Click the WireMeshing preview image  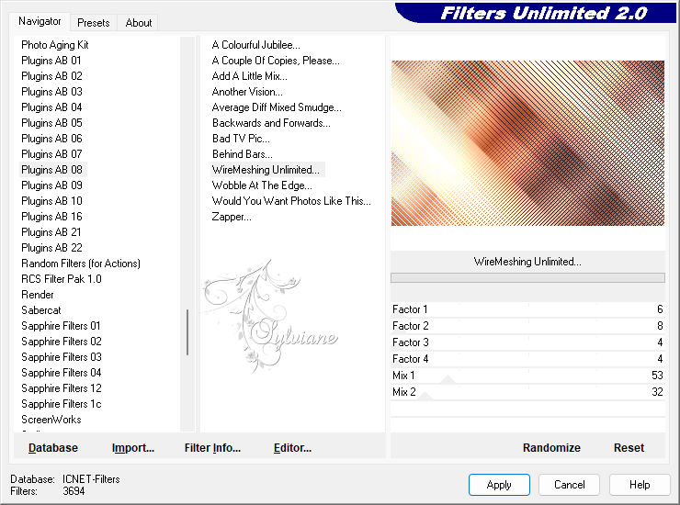527,143
